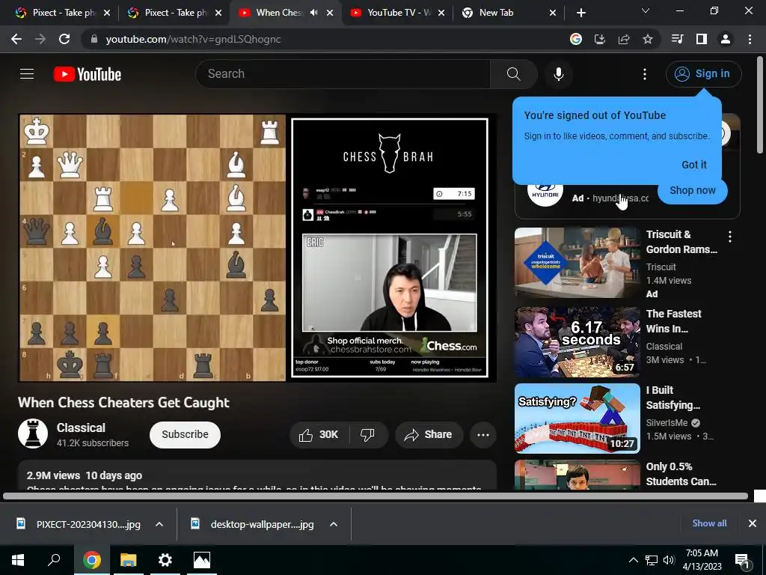Open Chrome's three-dot menu

tap(750, 39)
